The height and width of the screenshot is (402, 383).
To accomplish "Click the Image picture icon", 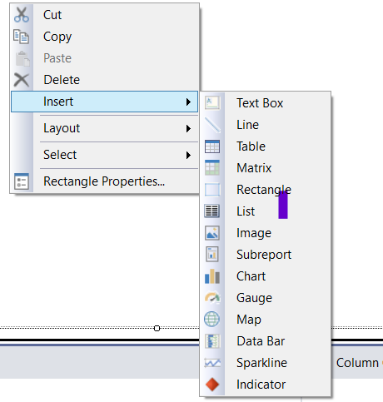I will (x=212, y=233).
